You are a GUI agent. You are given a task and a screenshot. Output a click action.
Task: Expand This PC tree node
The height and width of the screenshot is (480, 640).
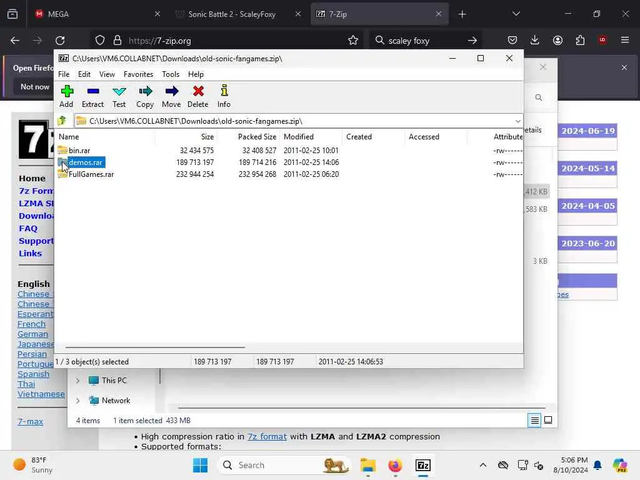(77, 381)
